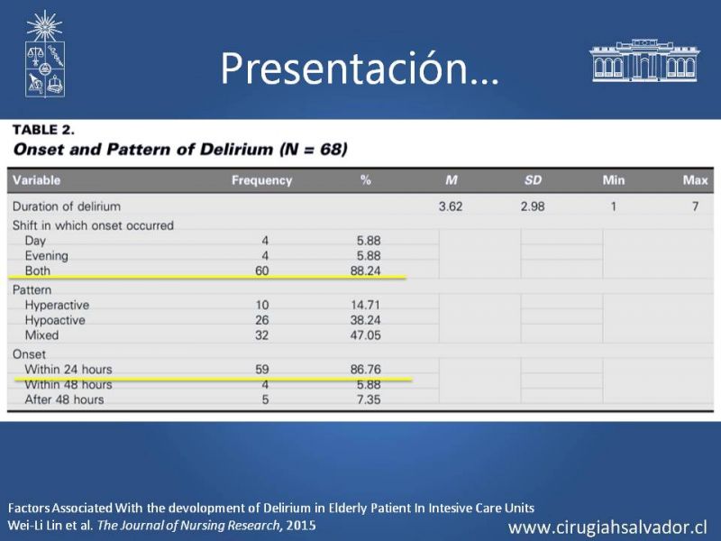
Task: Click the 'Variable' column header
Action: click(x=36, y=179)
